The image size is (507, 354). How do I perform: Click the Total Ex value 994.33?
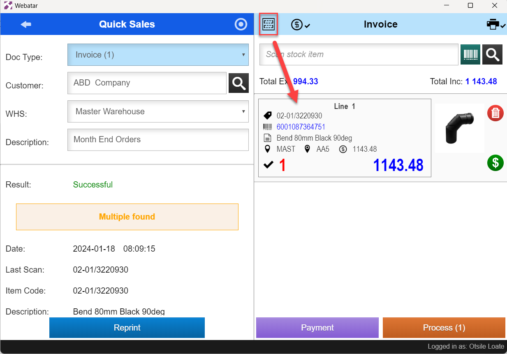click(306, 81)
